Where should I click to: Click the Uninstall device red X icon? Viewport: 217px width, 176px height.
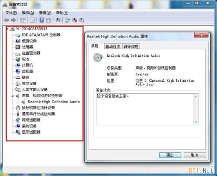75,20
